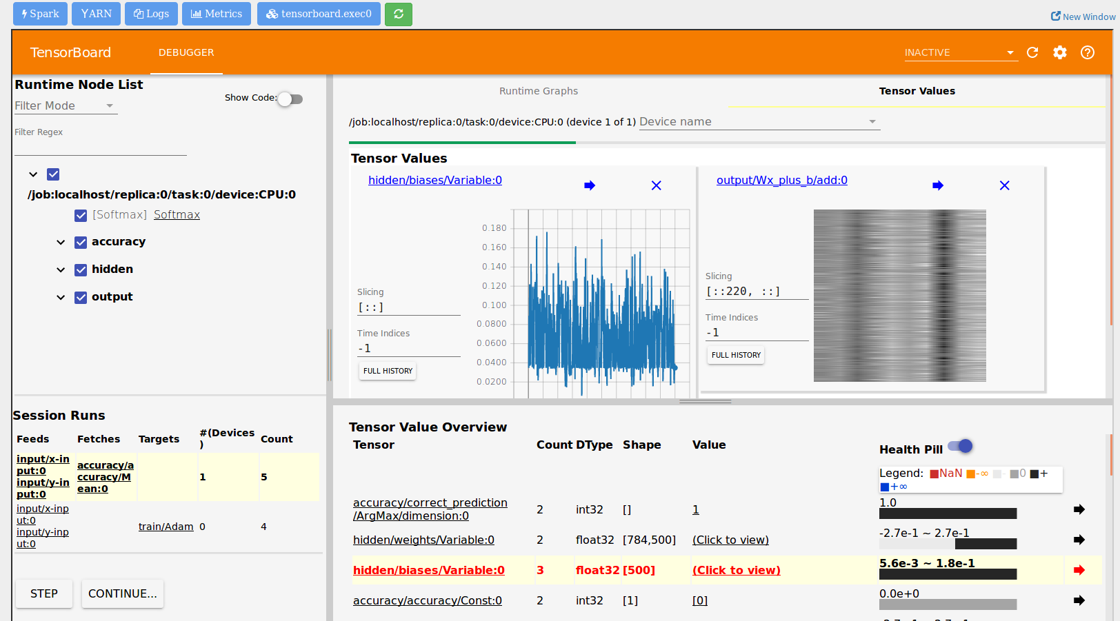The height and width of the screenshot is (621, 1120).
Task: Click hidden/weights '(Click to view)' value
Action: 730,540
